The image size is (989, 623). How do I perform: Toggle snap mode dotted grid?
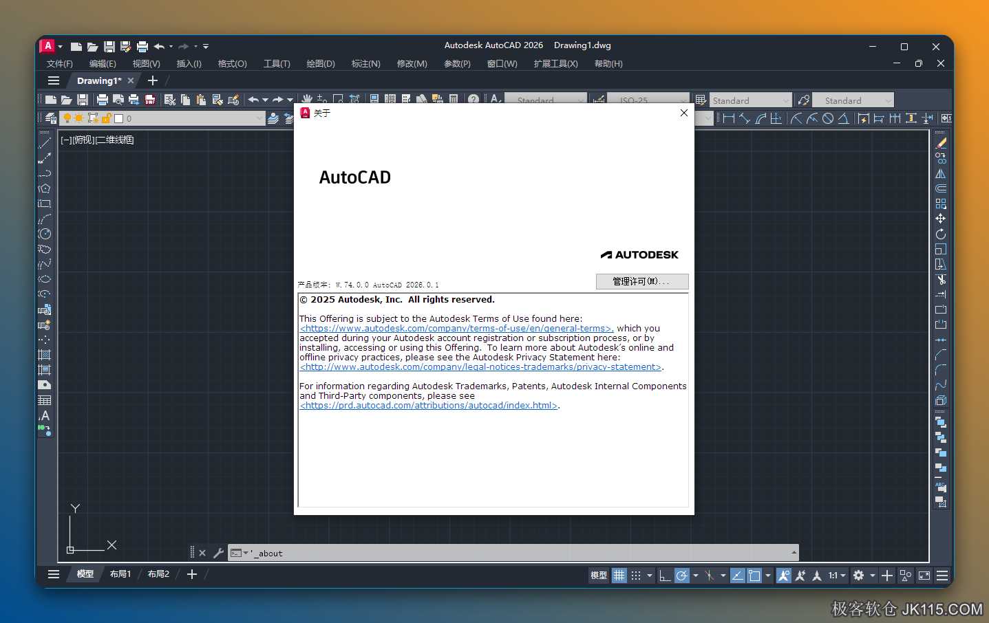(x=636, y=576)
